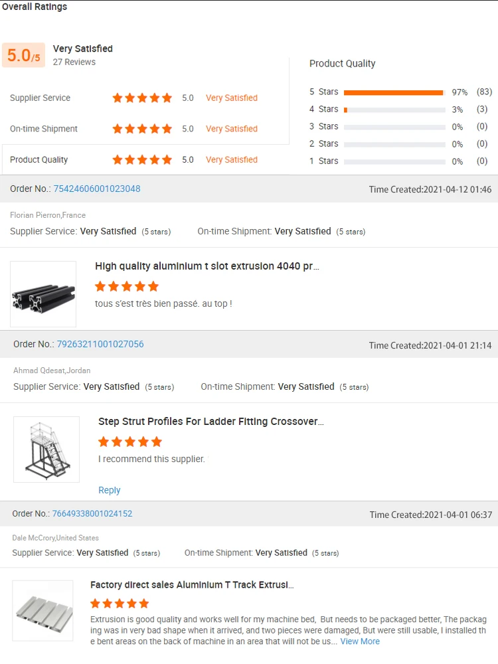
Task: Open order number 75424606001023048
Action: point(97,189)
